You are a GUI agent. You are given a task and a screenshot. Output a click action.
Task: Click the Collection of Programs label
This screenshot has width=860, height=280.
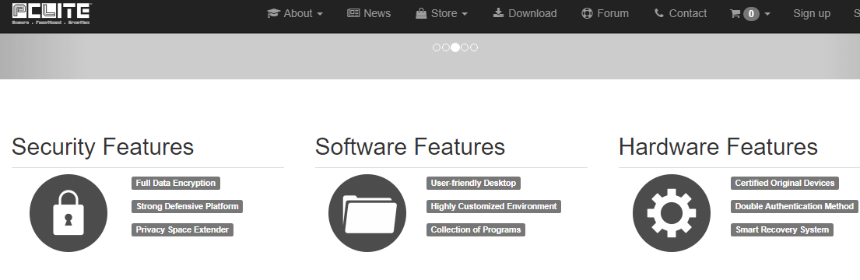(476, 229)
